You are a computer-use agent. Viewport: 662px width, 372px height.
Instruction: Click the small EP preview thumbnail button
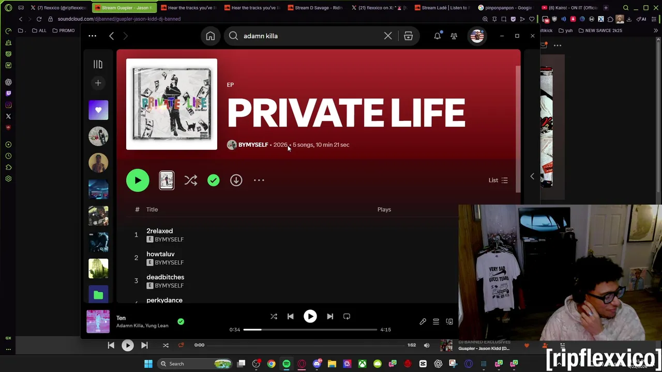(x=167, y=180)
